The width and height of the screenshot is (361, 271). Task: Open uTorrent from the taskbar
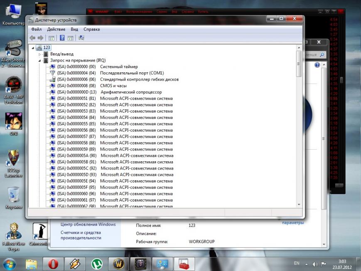point(97,264)
